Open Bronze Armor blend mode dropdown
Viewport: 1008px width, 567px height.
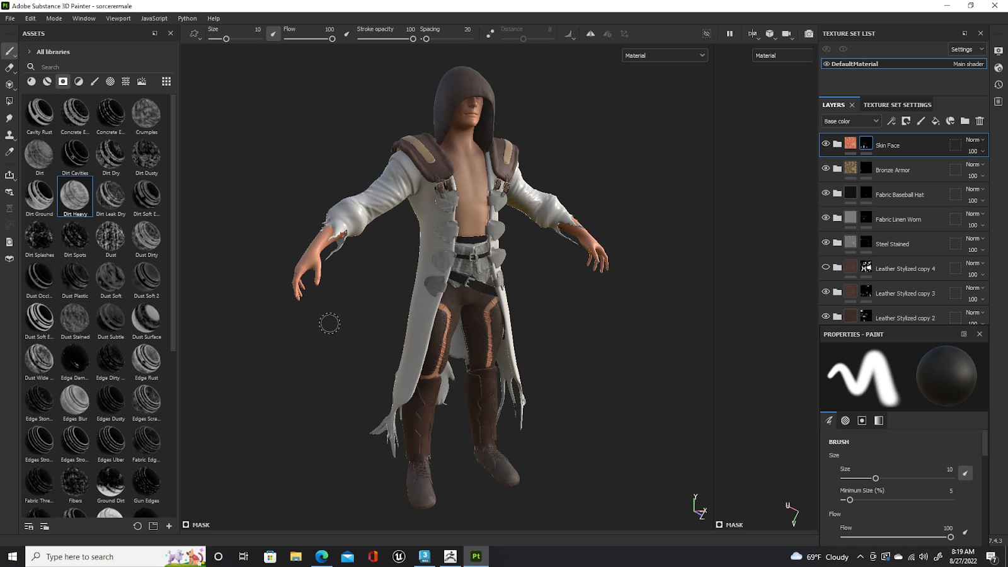[975, 164]
